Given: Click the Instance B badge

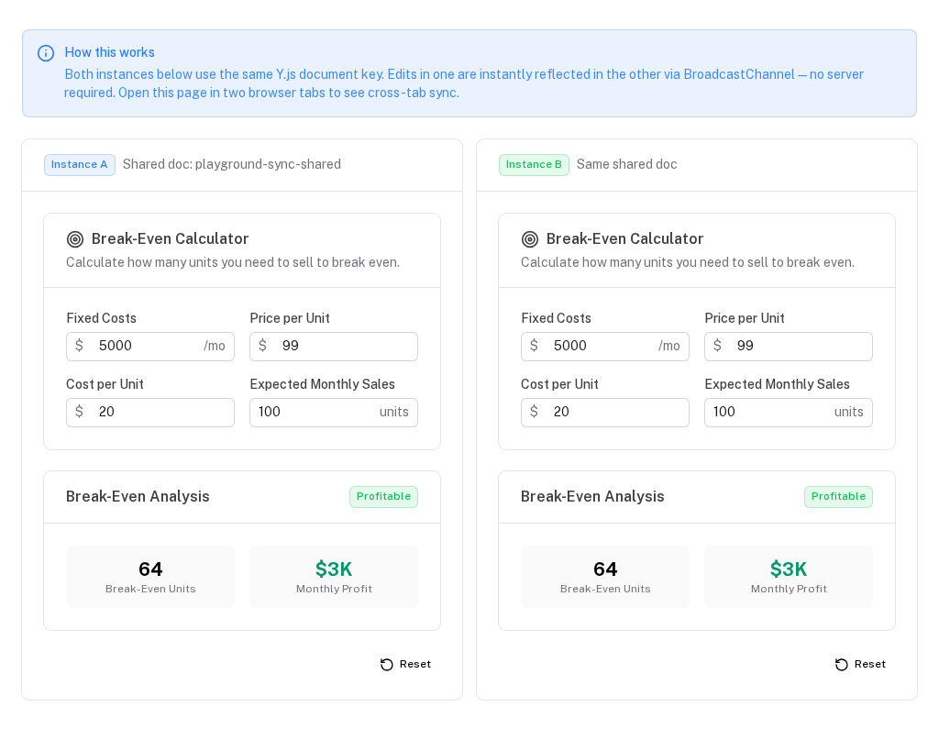Looking at the screenshot, I should (x=535, y=165).
